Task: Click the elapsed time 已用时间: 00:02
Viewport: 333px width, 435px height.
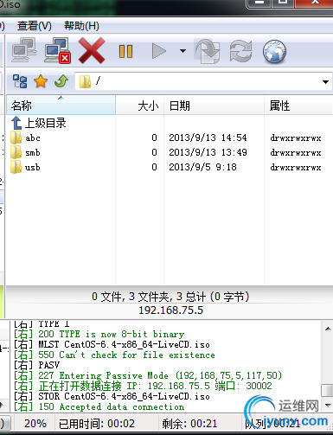Action: [97, 424]
